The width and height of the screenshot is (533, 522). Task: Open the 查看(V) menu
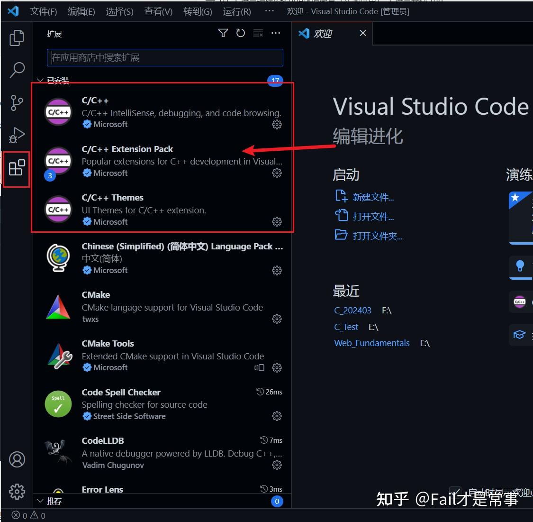pos(158,11)
